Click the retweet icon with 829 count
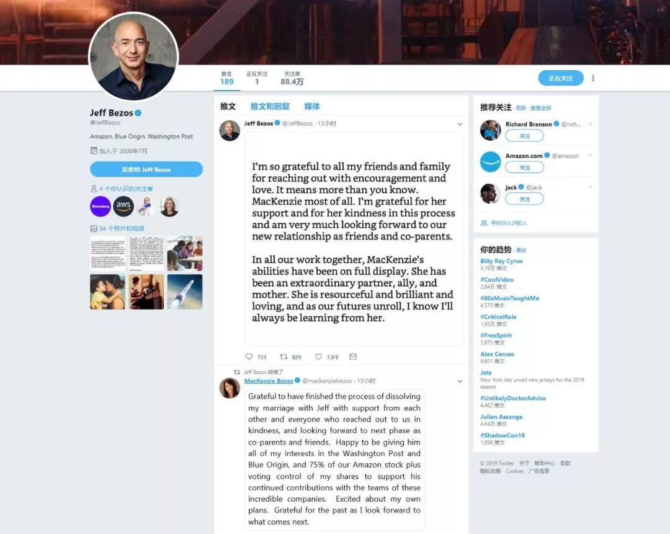This screenshot has height=534, width=670. 284,357
